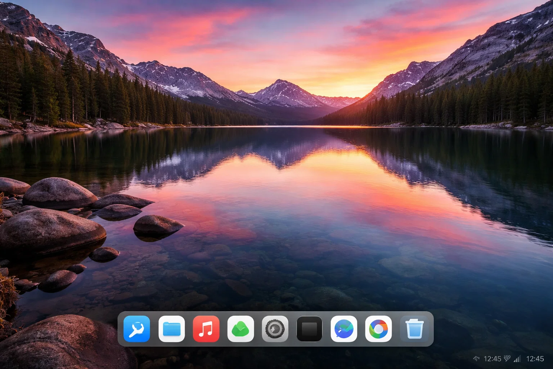Image resolution: width=553 pixels, height=369 pixels.
Task: Open the Trash bin in dock
Action: [x=414, y=329]
